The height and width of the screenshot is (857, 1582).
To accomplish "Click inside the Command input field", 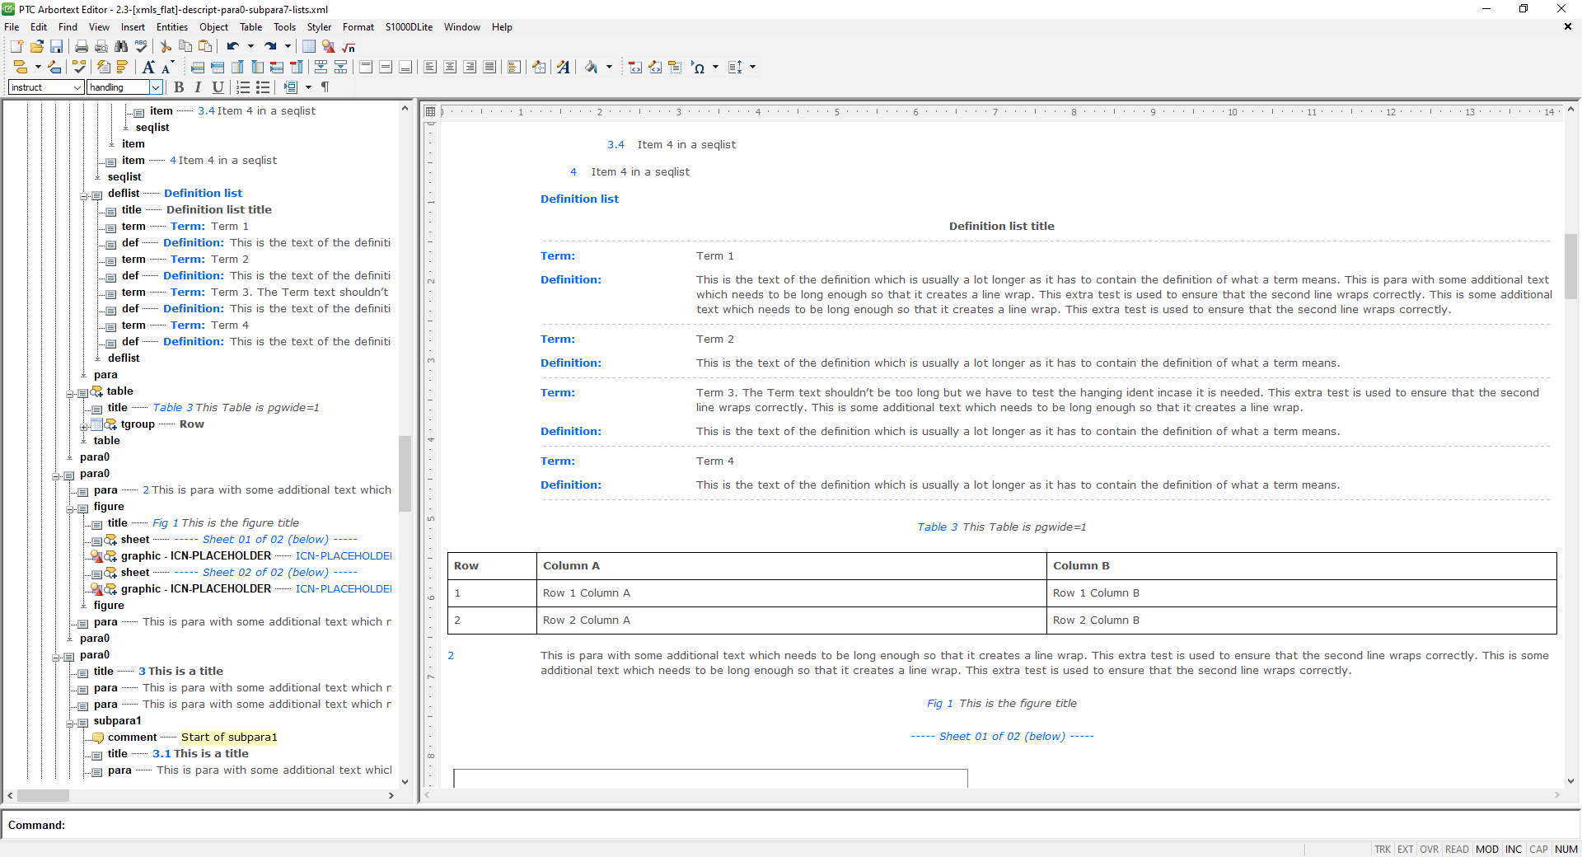I will coord(330,826).
